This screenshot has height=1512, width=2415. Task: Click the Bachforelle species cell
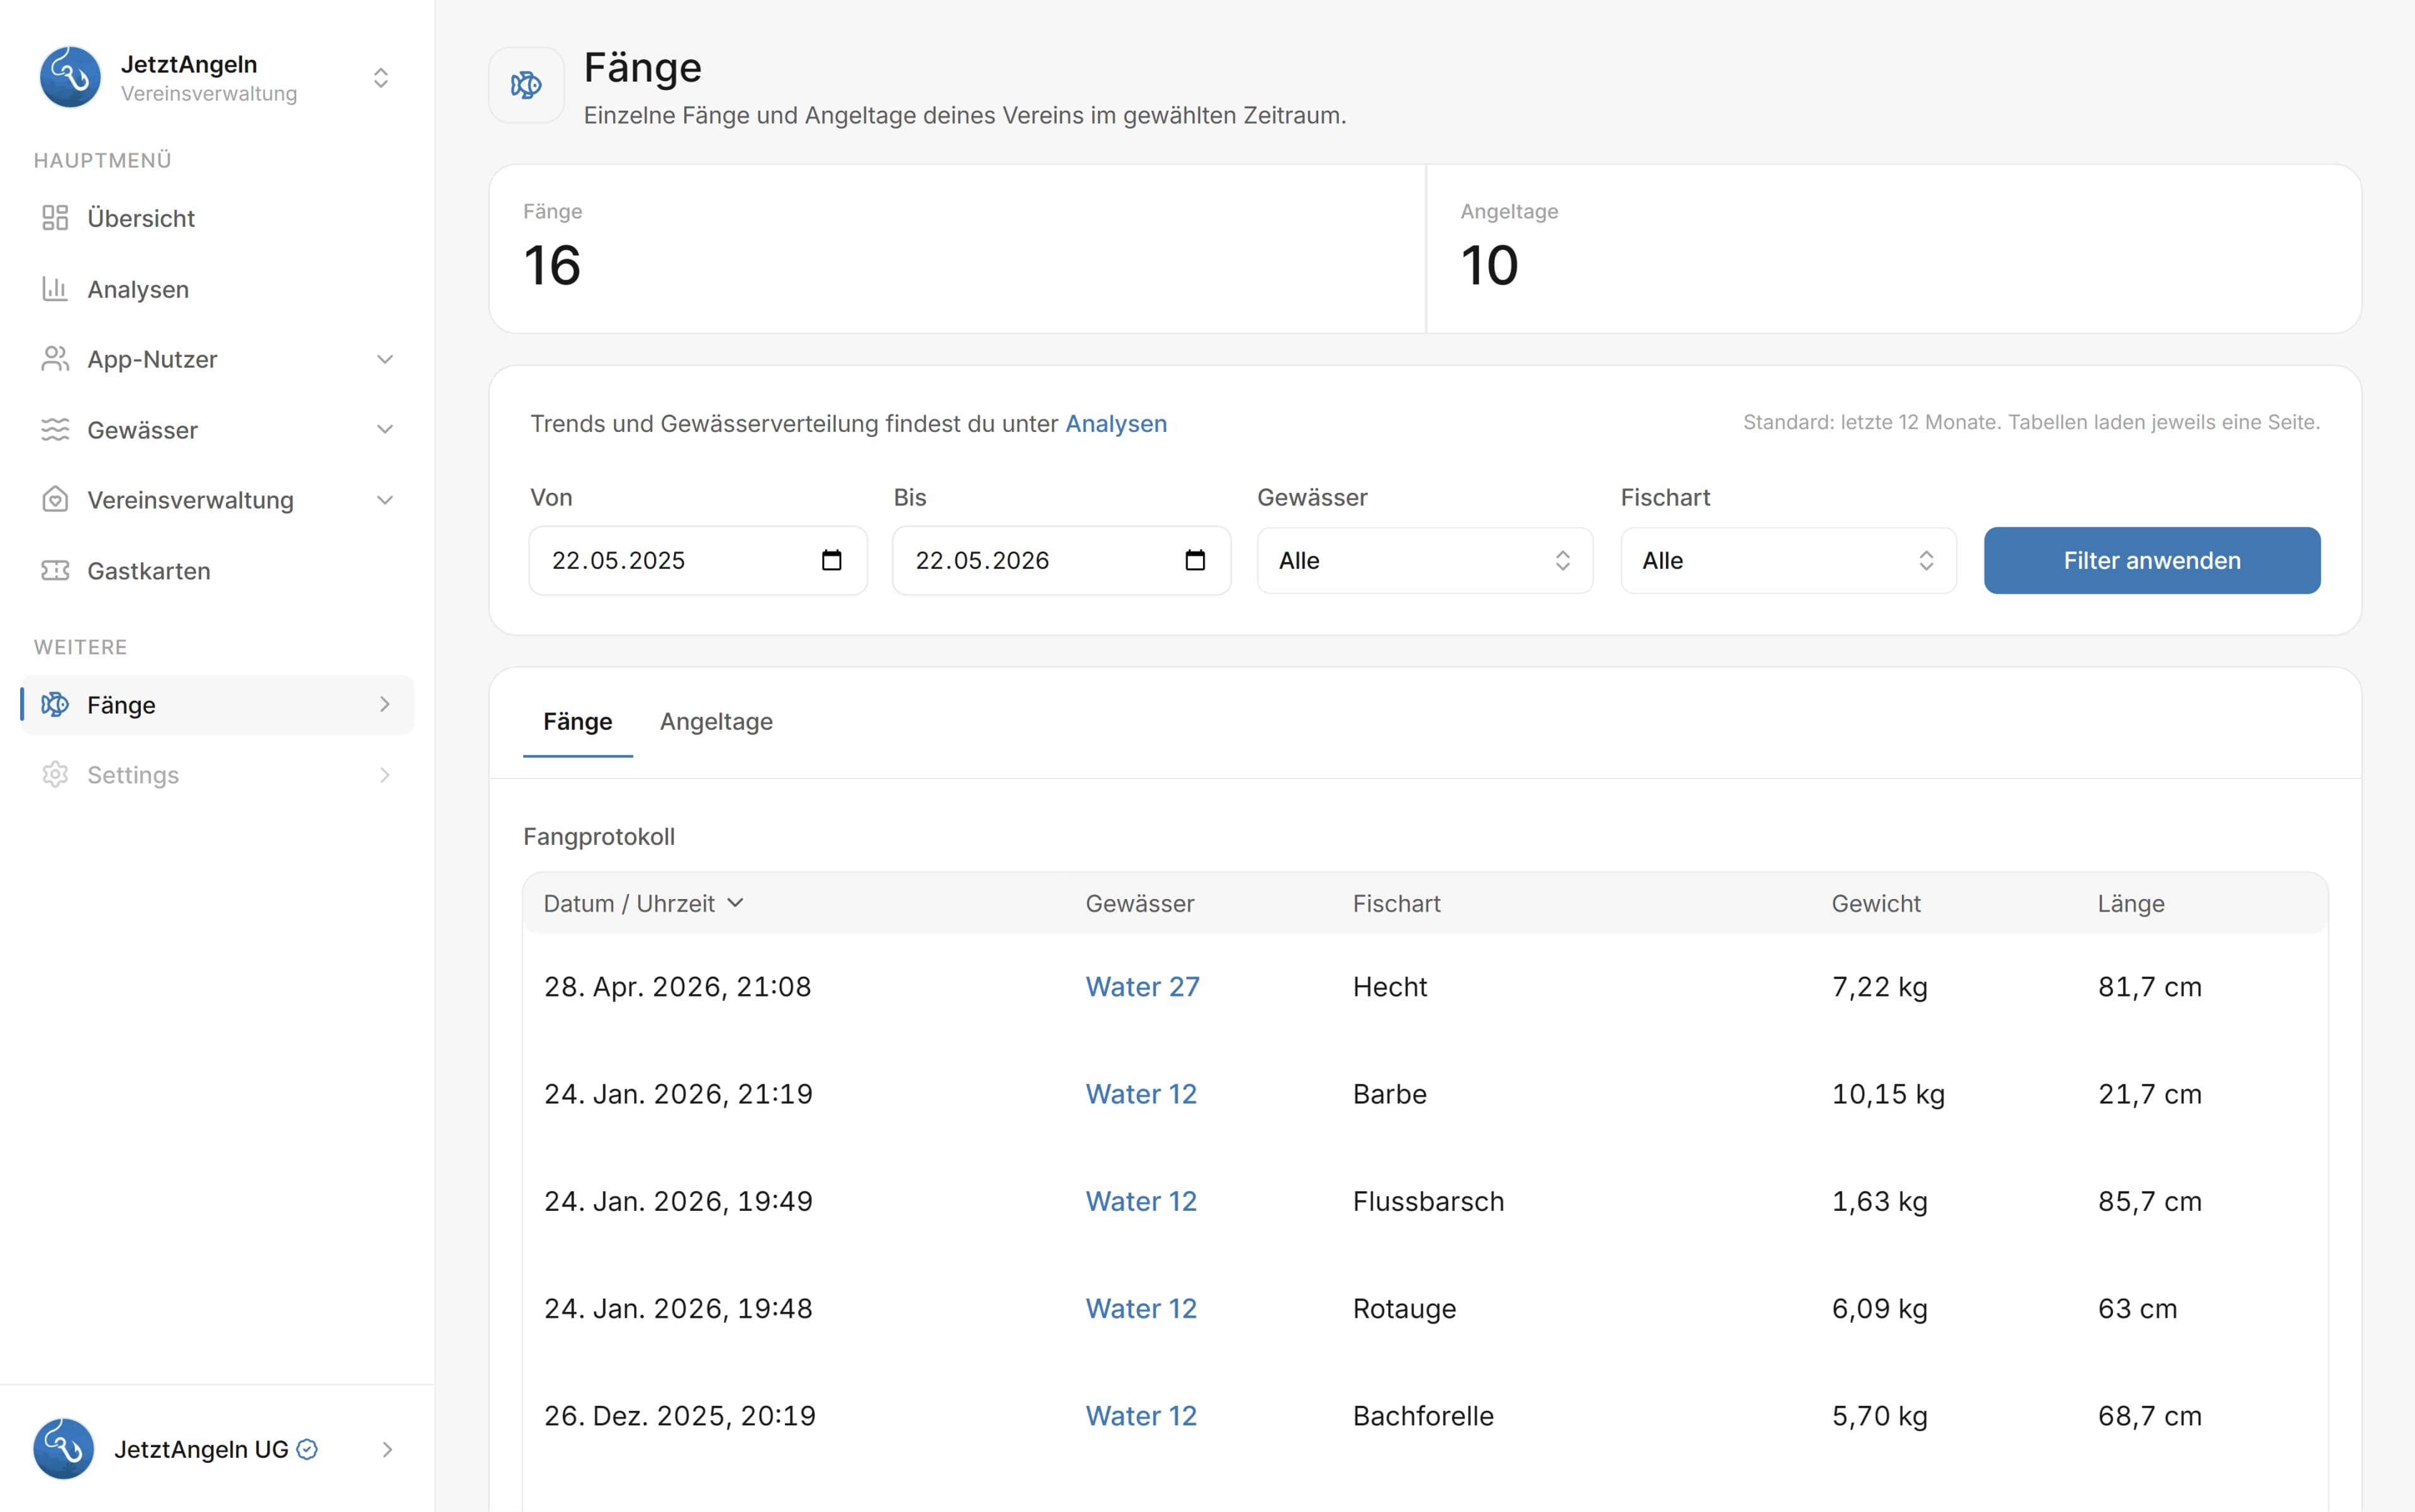1423,1416
